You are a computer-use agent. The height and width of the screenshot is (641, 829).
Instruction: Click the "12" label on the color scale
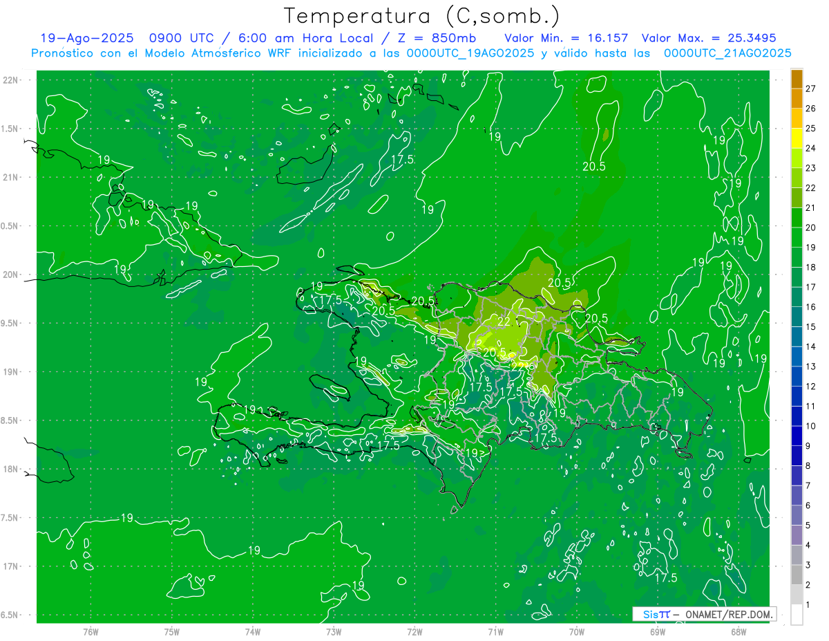click(x=810, y=387)
